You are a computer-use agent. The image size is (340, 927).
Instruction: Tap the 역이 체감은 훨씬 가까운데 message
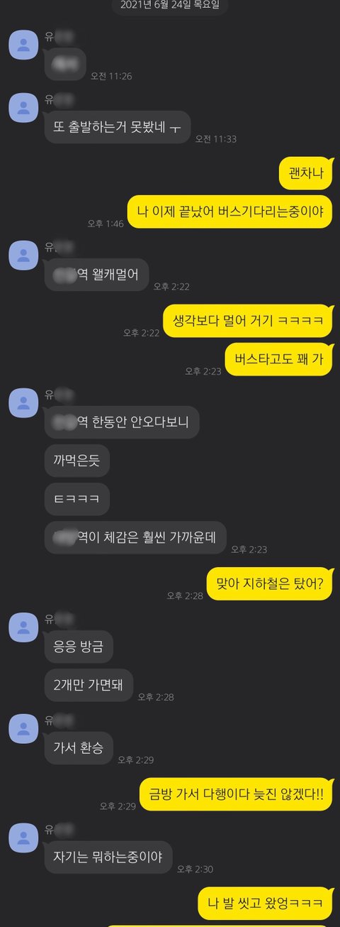[135, 537]
